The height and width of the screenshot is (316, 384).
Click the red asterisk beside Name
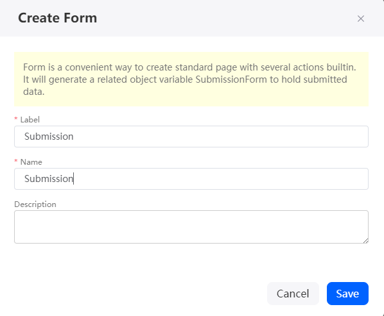16,161
